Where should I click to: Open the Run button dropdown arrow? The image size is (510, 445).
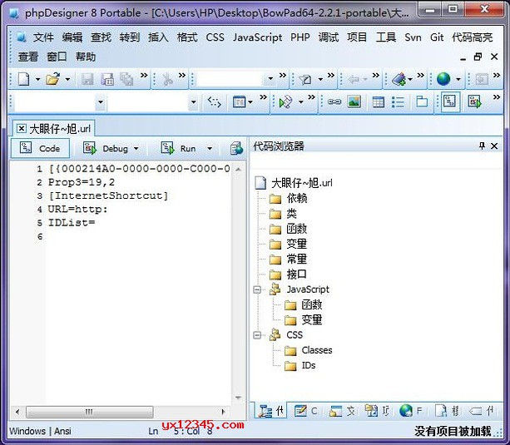pyautogui.click(x=210, y=149)
